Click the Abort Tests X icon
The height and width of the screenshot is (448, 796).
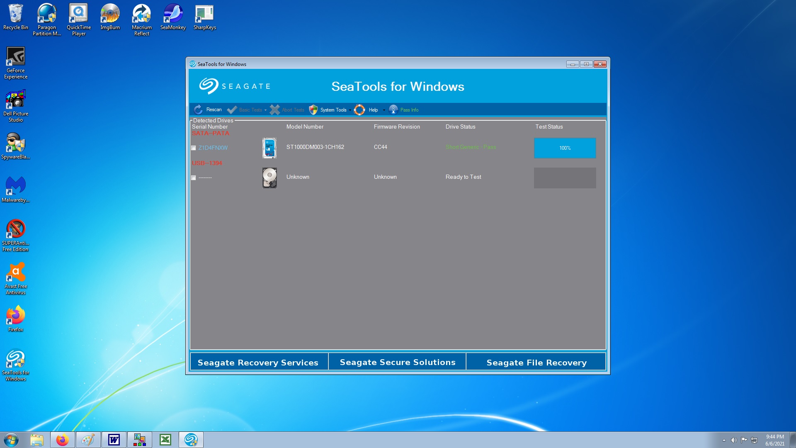274,110
